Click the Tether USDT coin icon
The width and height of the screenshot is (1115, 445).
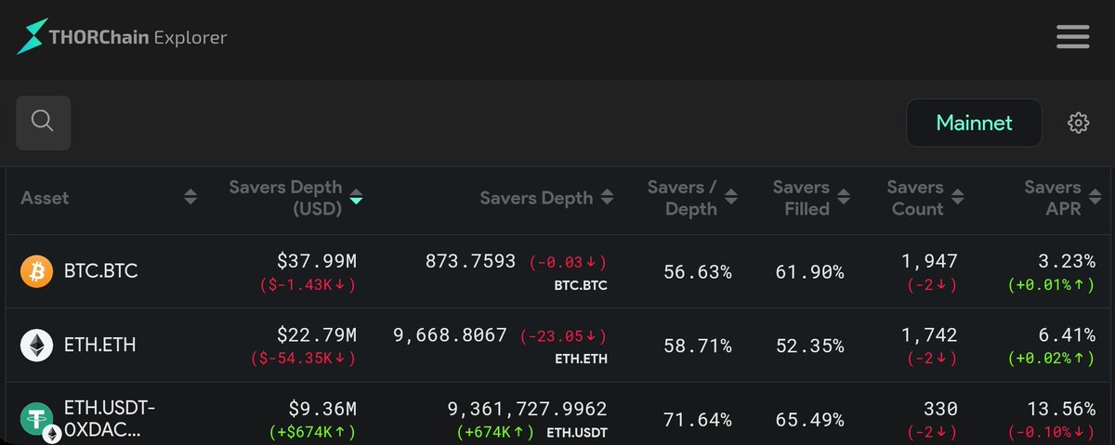(37, 420)
